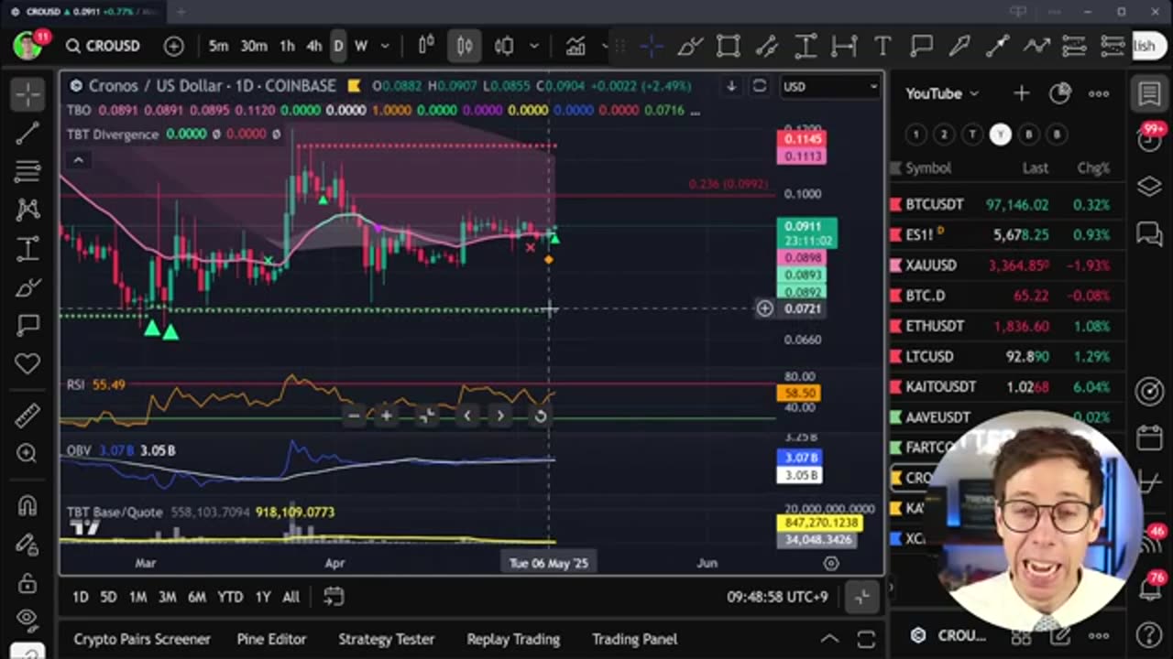Pick the rectangle tool in favorites toolbar
Image resolution: width=1173 pixels, height=659 pixels.
pyautogui.click(x=729, y=46)
